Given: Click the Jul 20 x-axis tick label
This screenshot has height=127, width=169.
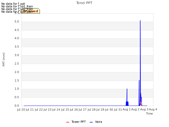Looking at the screenshot, I should (x=21, y=110).
